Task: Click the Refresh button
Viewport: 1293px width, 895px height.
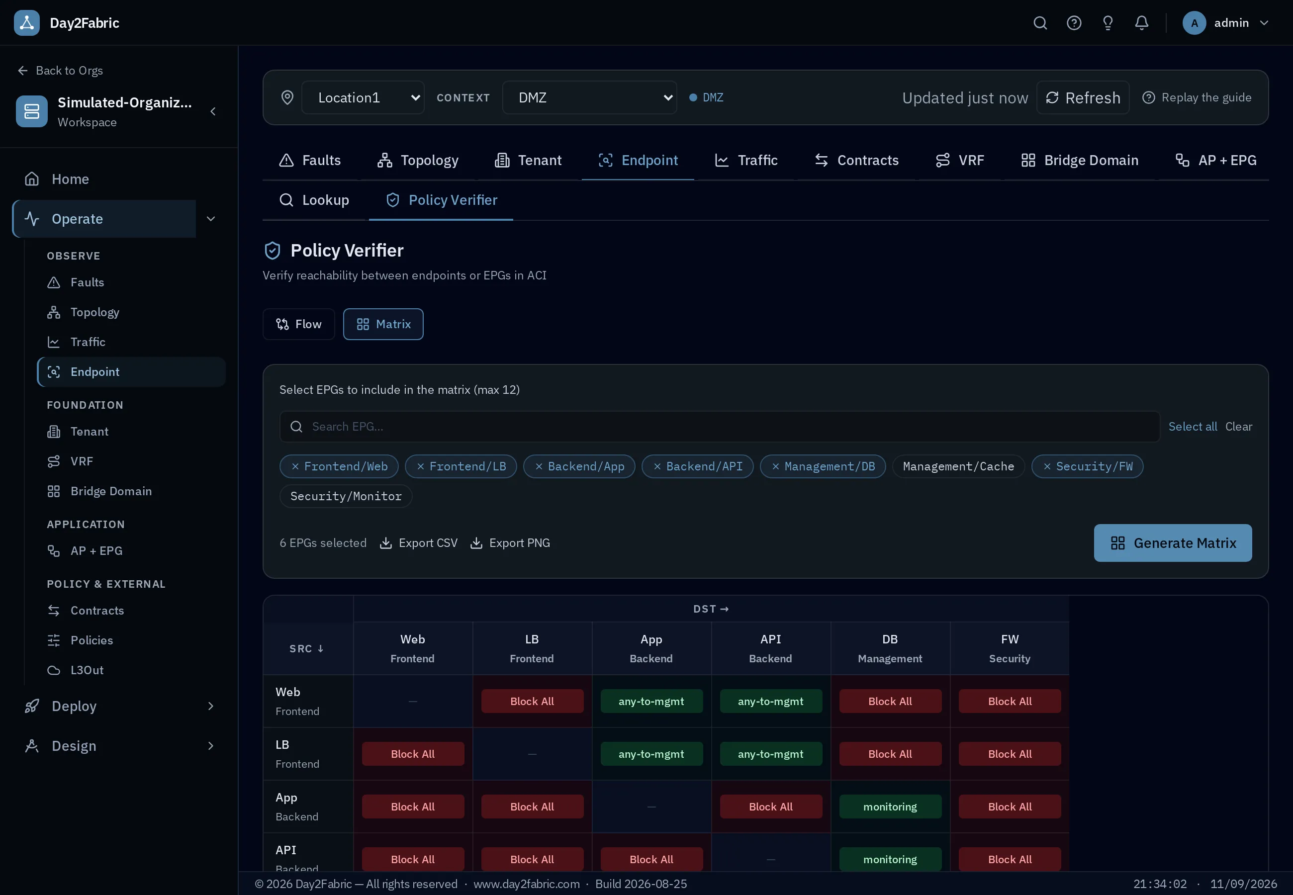Action: tap(1083, 97)
